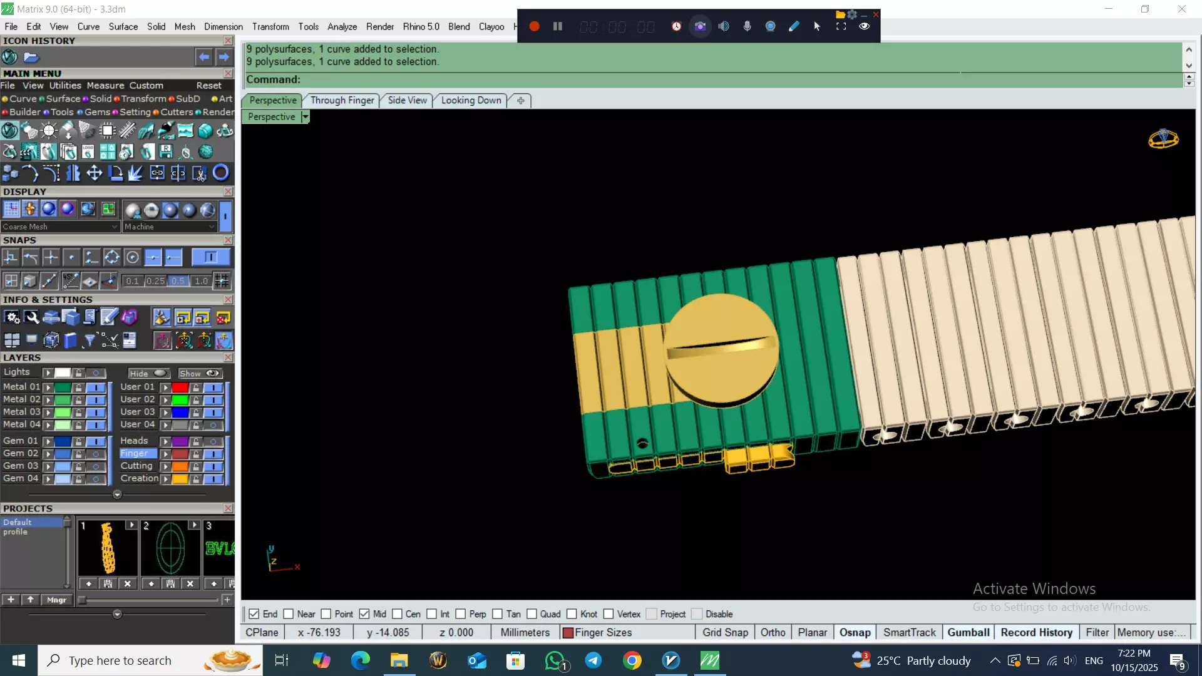
Task: Expand the Perspective viewport title dropdown arrow
Action: coord(305,117)
